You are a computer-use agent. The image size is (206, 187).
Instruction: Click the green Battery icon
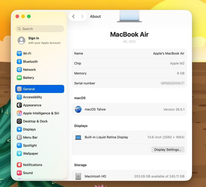pyautogui.click(x=19, y=78)
